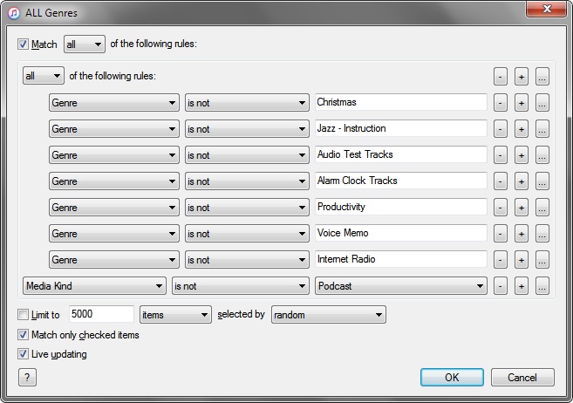Open the help question mark button
Screen dimensions: 573x403
[28, 378]
